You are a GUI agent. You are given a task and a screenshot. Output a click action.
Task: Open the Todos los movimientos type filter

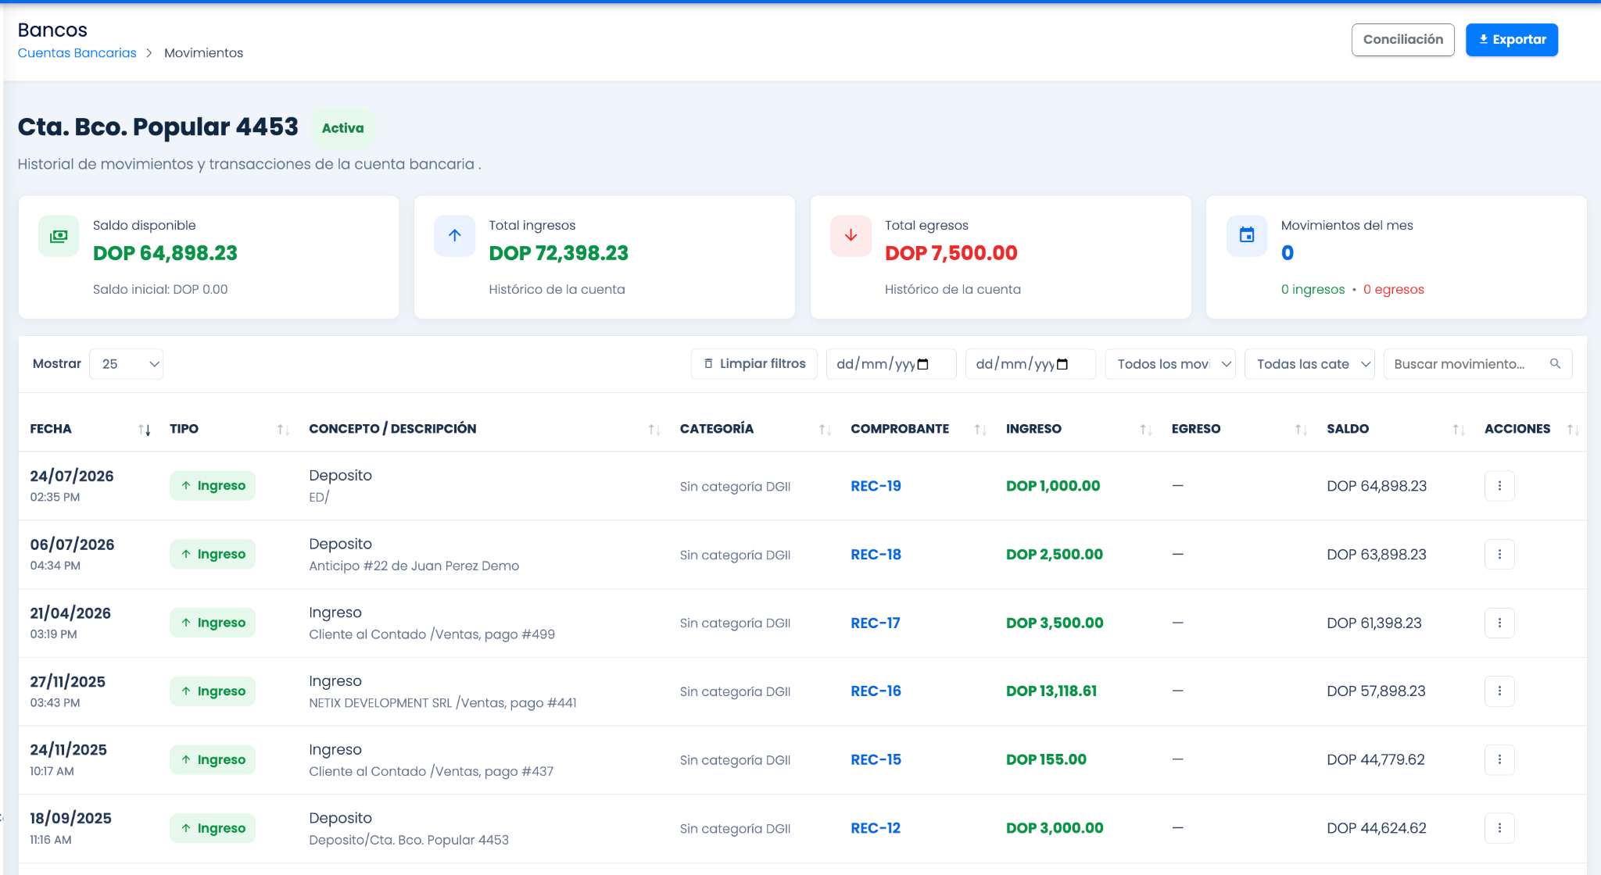[x=1170, y=364]
